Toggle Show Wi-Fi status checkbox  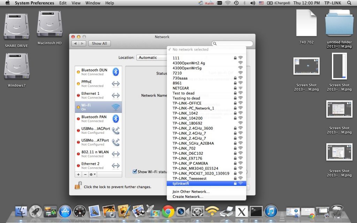(135, 171)
